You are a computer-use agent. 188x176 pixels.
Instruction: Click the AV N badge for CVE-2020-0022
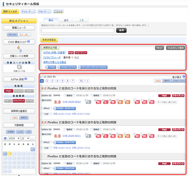click(98, 101)
